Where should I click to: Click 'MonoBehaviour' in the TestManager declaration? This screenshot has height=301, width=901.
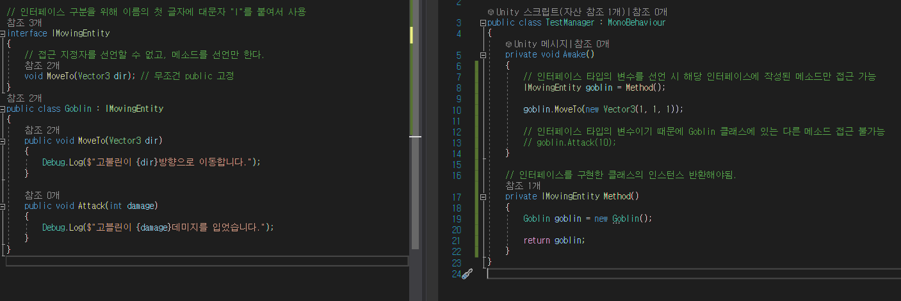tap(637, 23)
